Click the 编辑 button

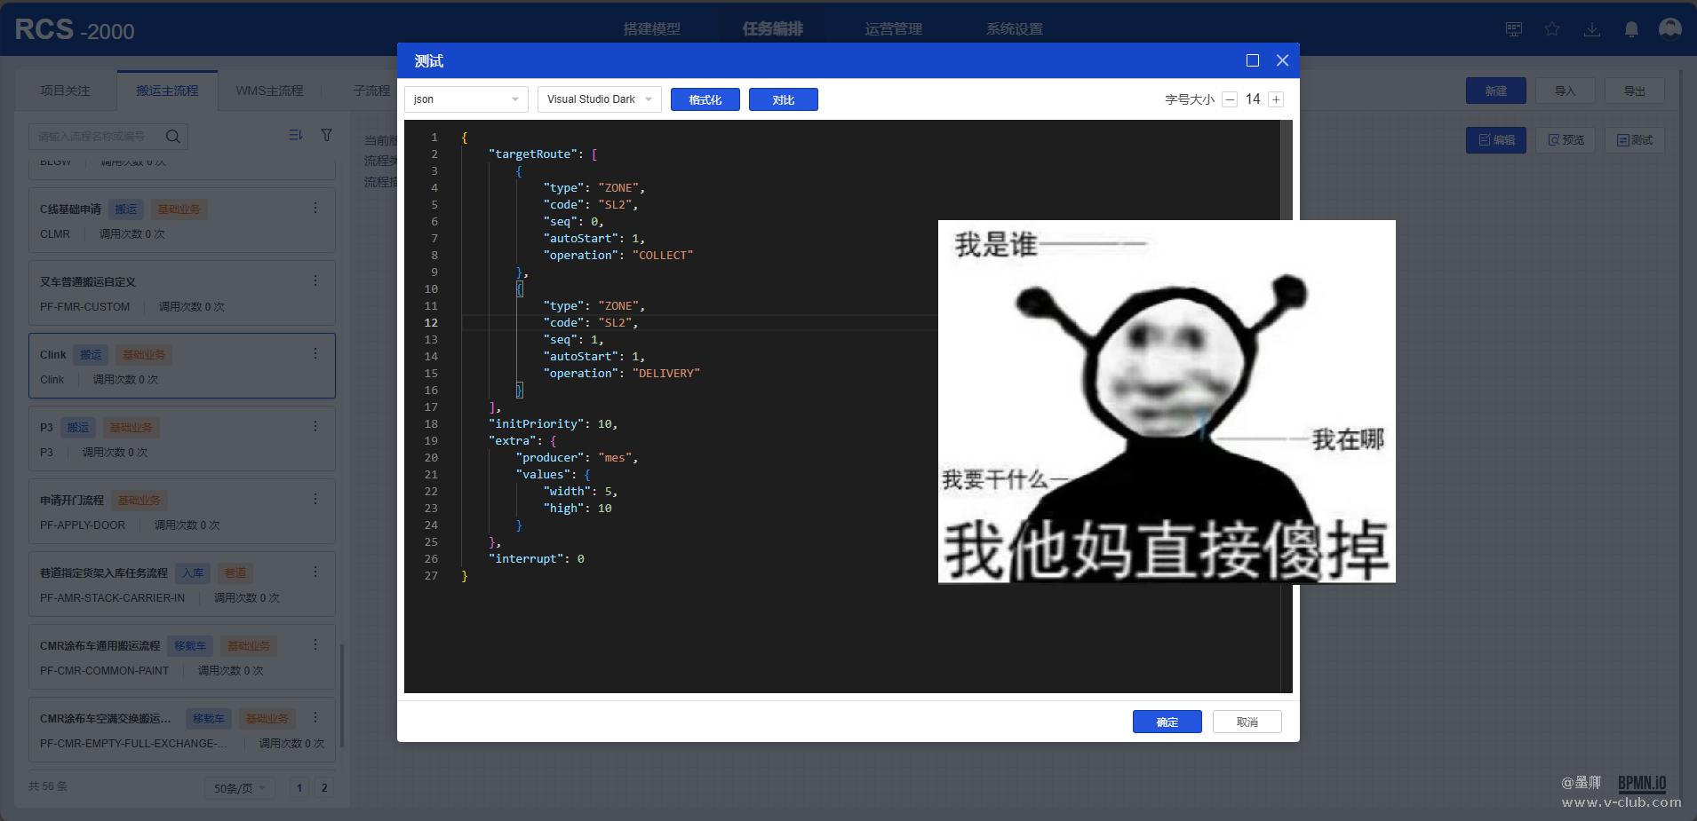pos(1496,140)
